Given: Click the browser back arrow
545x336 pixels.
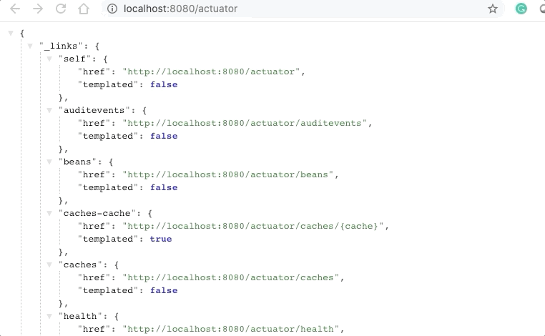Looking at the screenshot, I should click(x=15, y=9).
